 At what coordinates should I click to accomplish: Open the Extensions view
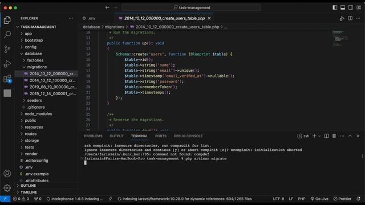[x=7, y=79]
